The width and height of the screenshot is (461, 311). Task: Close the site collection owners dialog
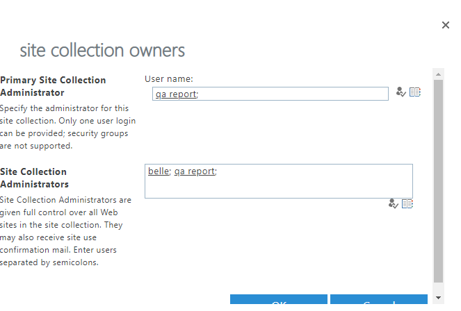[x=446, y=25]
